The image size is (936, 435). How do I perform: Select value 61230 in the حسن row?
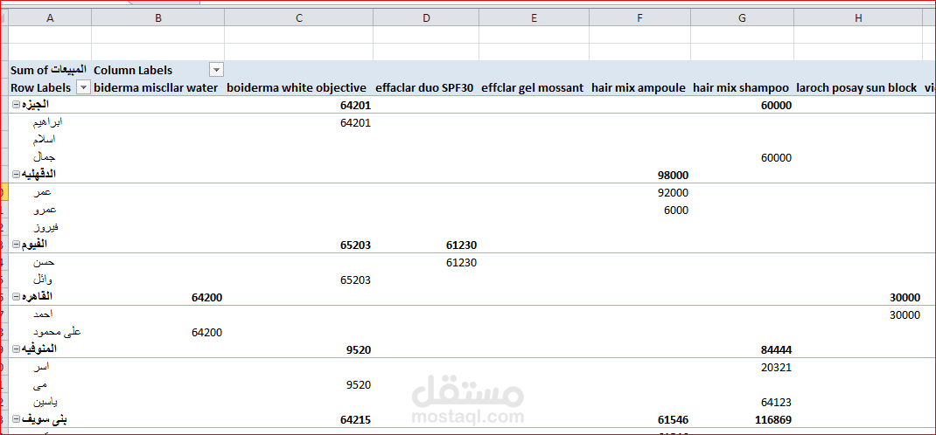pos(461,262)
